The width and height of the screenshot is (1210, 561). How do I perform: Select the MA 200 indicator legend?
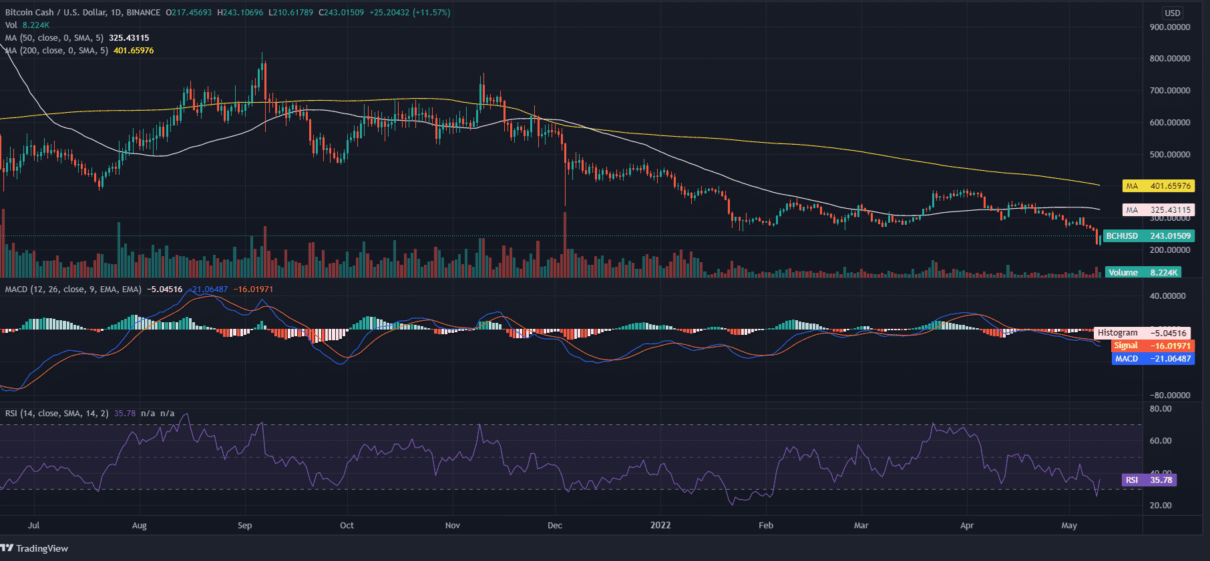pyautogui.click(x=79, y=51)
